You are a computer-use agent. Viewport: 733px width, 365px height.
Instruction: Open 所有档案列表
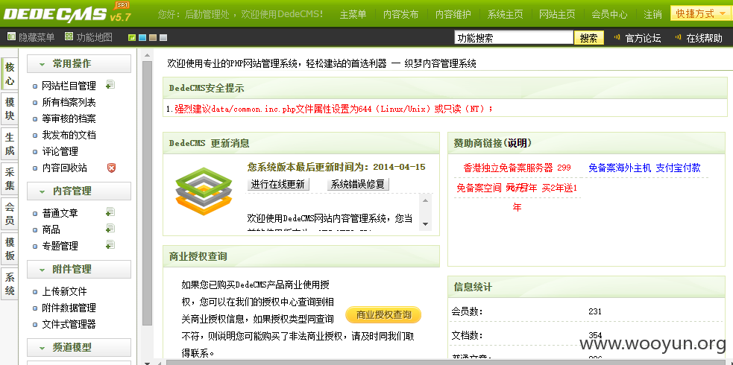coord(69,102)
